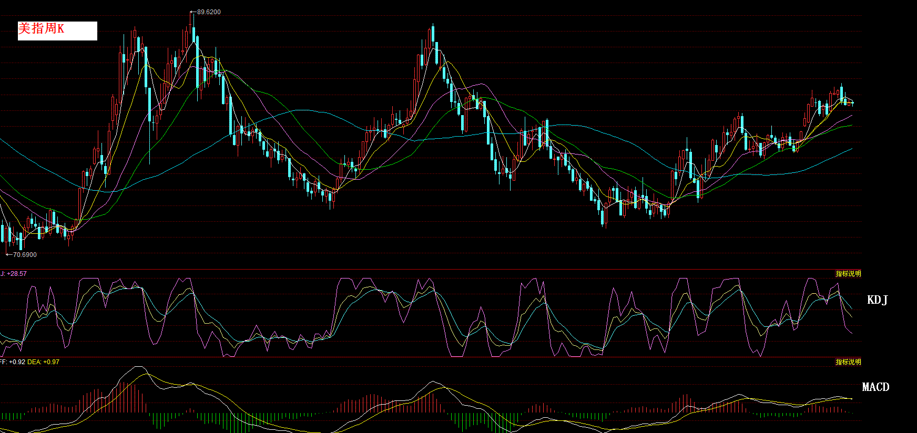Click the J: +28.57 readout
Viewport: 917px width, 433px height.
14,274
